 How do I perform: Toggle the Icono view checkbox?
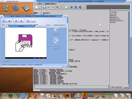tap(47, 25)
